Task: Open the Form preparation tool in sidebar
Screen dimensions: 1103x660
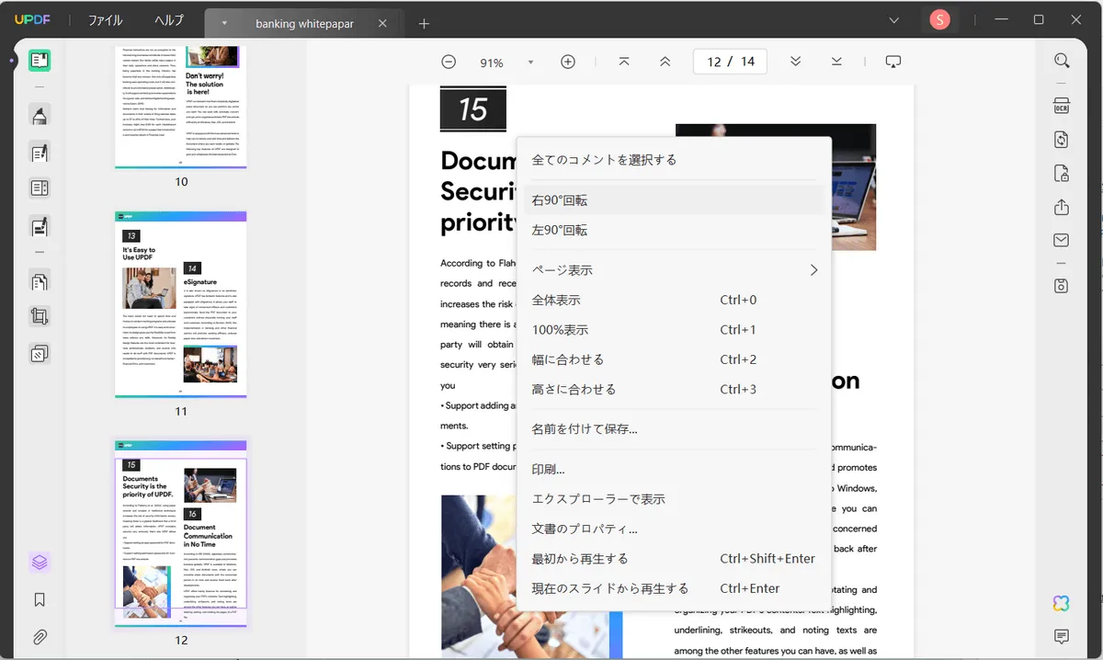Action: point(40,188)
